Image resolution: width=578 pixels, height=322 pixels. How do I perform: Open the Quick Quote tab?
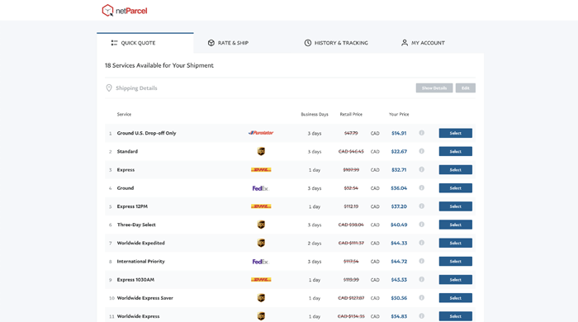[x=144, y=43]
